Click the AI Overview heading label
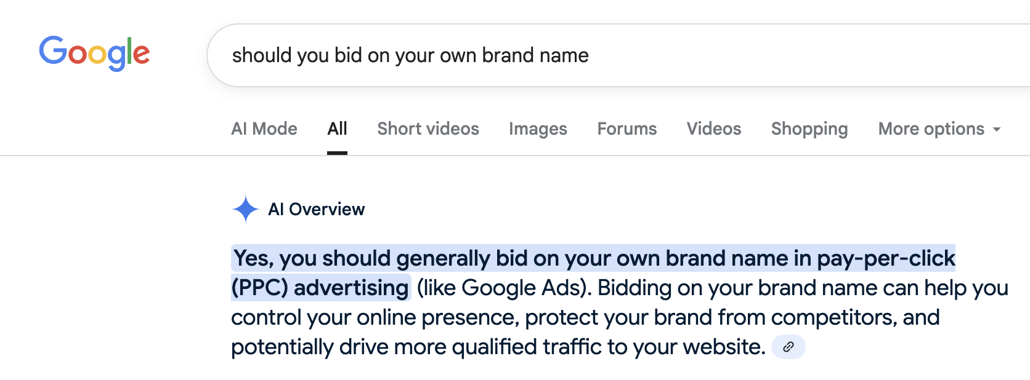 click(x=316, y=209)
